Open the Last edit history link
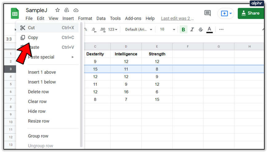 (x=177, y=18)
